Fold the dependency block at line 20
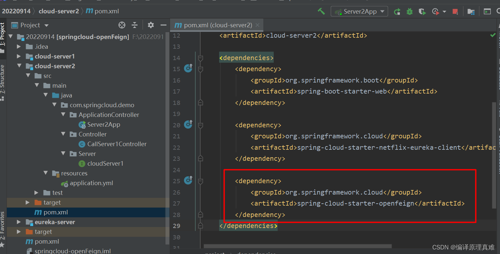This screenshot has height=254, width=500. click(201, 125)
